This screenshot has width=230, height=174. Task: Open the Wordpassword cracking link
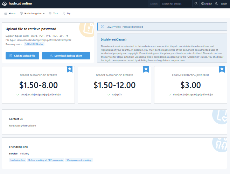tap(79, 160)
